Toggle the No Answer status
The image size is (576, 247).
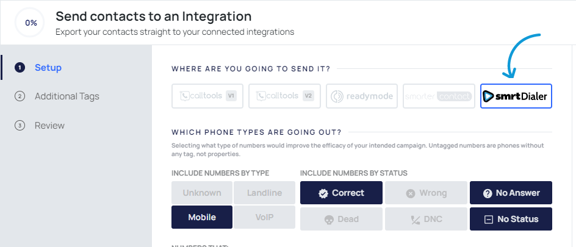(511, 193)
